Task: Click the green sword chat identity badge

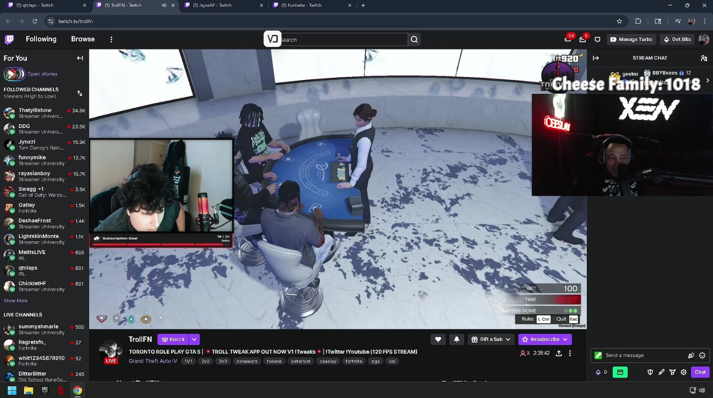Action: click(x=598, y=355)
